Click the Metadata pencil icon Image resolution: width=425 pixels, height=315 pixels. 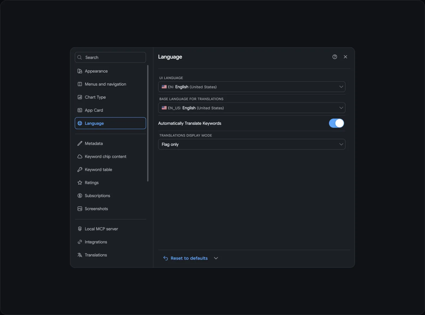[x=80, y=143]
